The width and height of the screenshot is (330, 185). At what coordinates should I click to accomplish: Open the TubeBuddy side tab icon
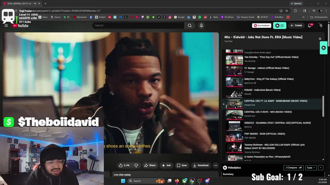click(324, 48)
